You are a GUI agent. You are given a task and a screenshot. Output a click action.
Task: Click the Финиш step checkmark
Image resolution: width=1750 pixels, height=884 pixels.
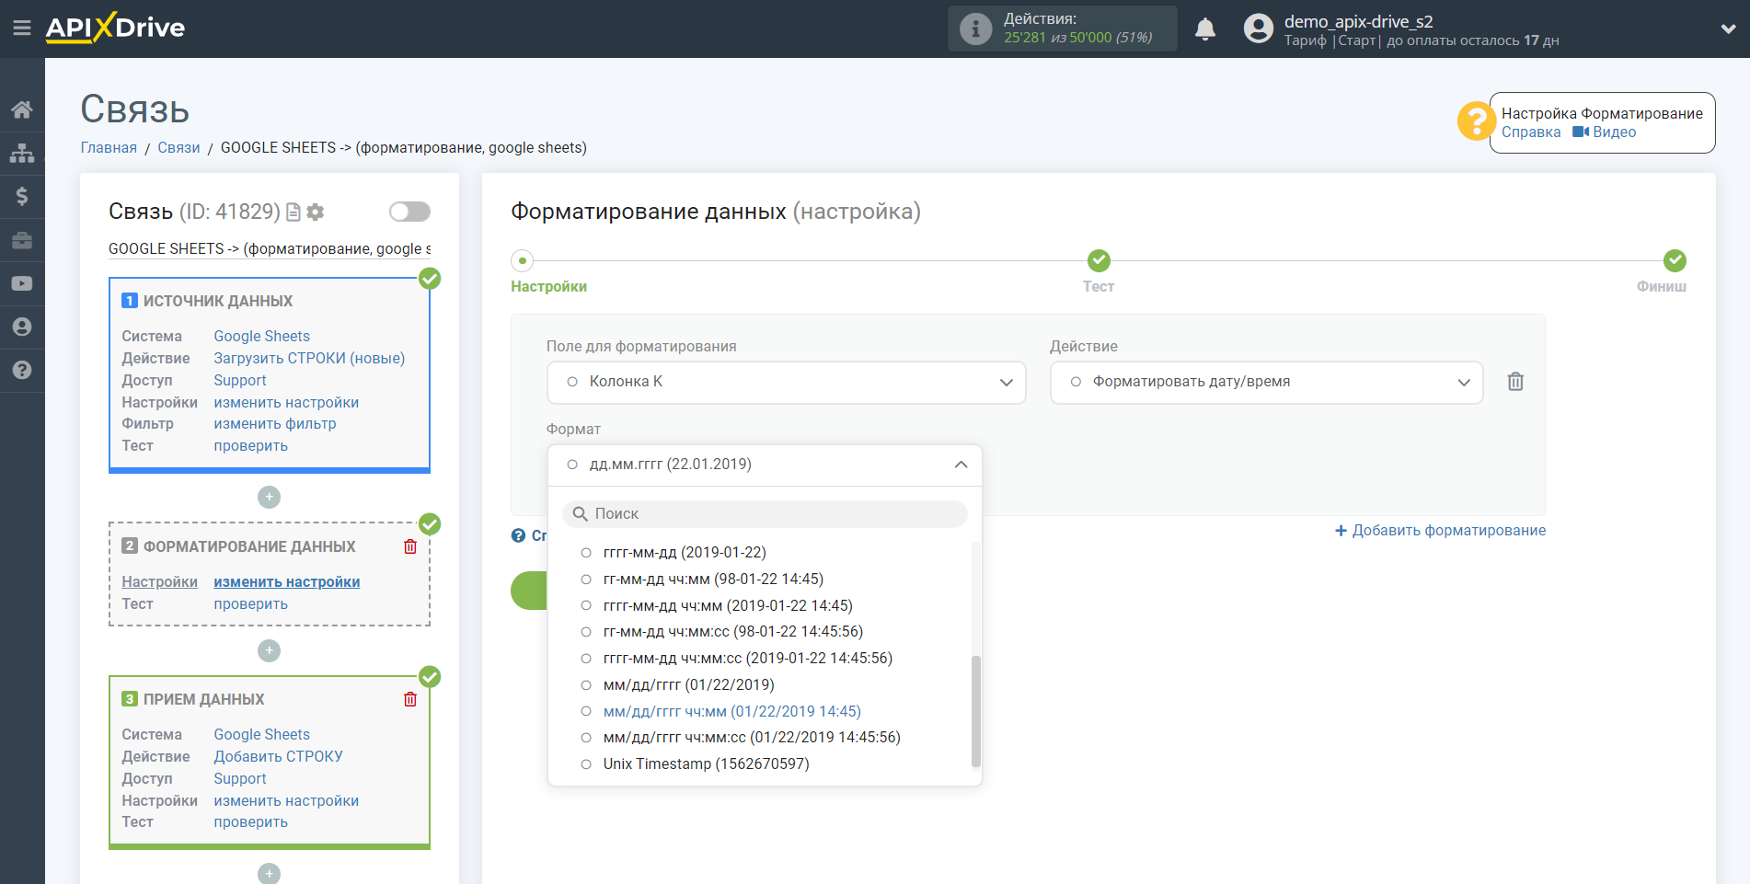pos(1675,260)
